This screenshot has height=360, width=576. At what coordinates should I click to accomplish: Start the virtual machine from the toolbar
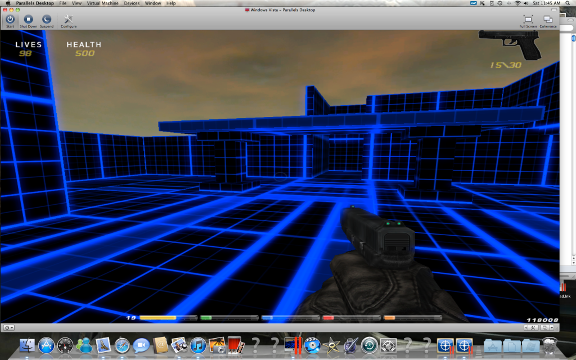click(10, 21)
